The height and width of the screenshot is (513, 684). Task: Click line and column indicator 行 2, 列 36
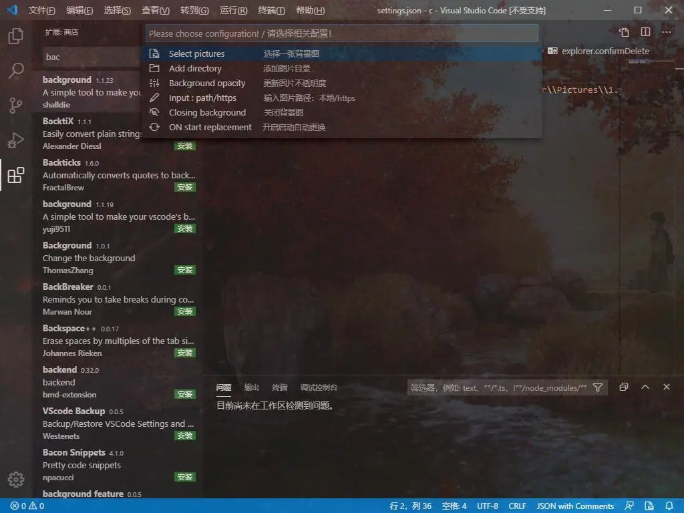[x=410, y=506]
